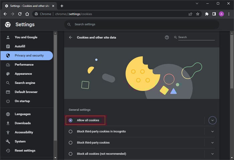Open the profile avatar A menu
Image resolution: width=234 pixels, height=160 pixels.
(x=221, y=14)
